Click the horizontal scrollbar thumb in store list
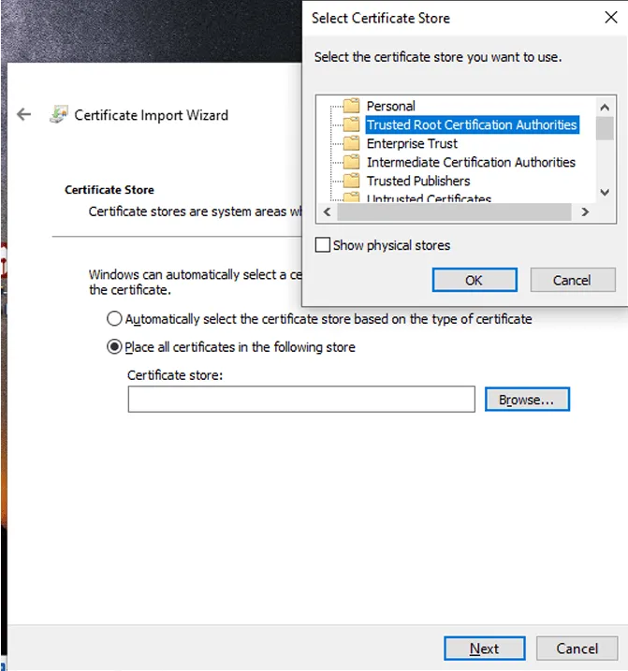The image size is (628, 671). tap(454, 212)
